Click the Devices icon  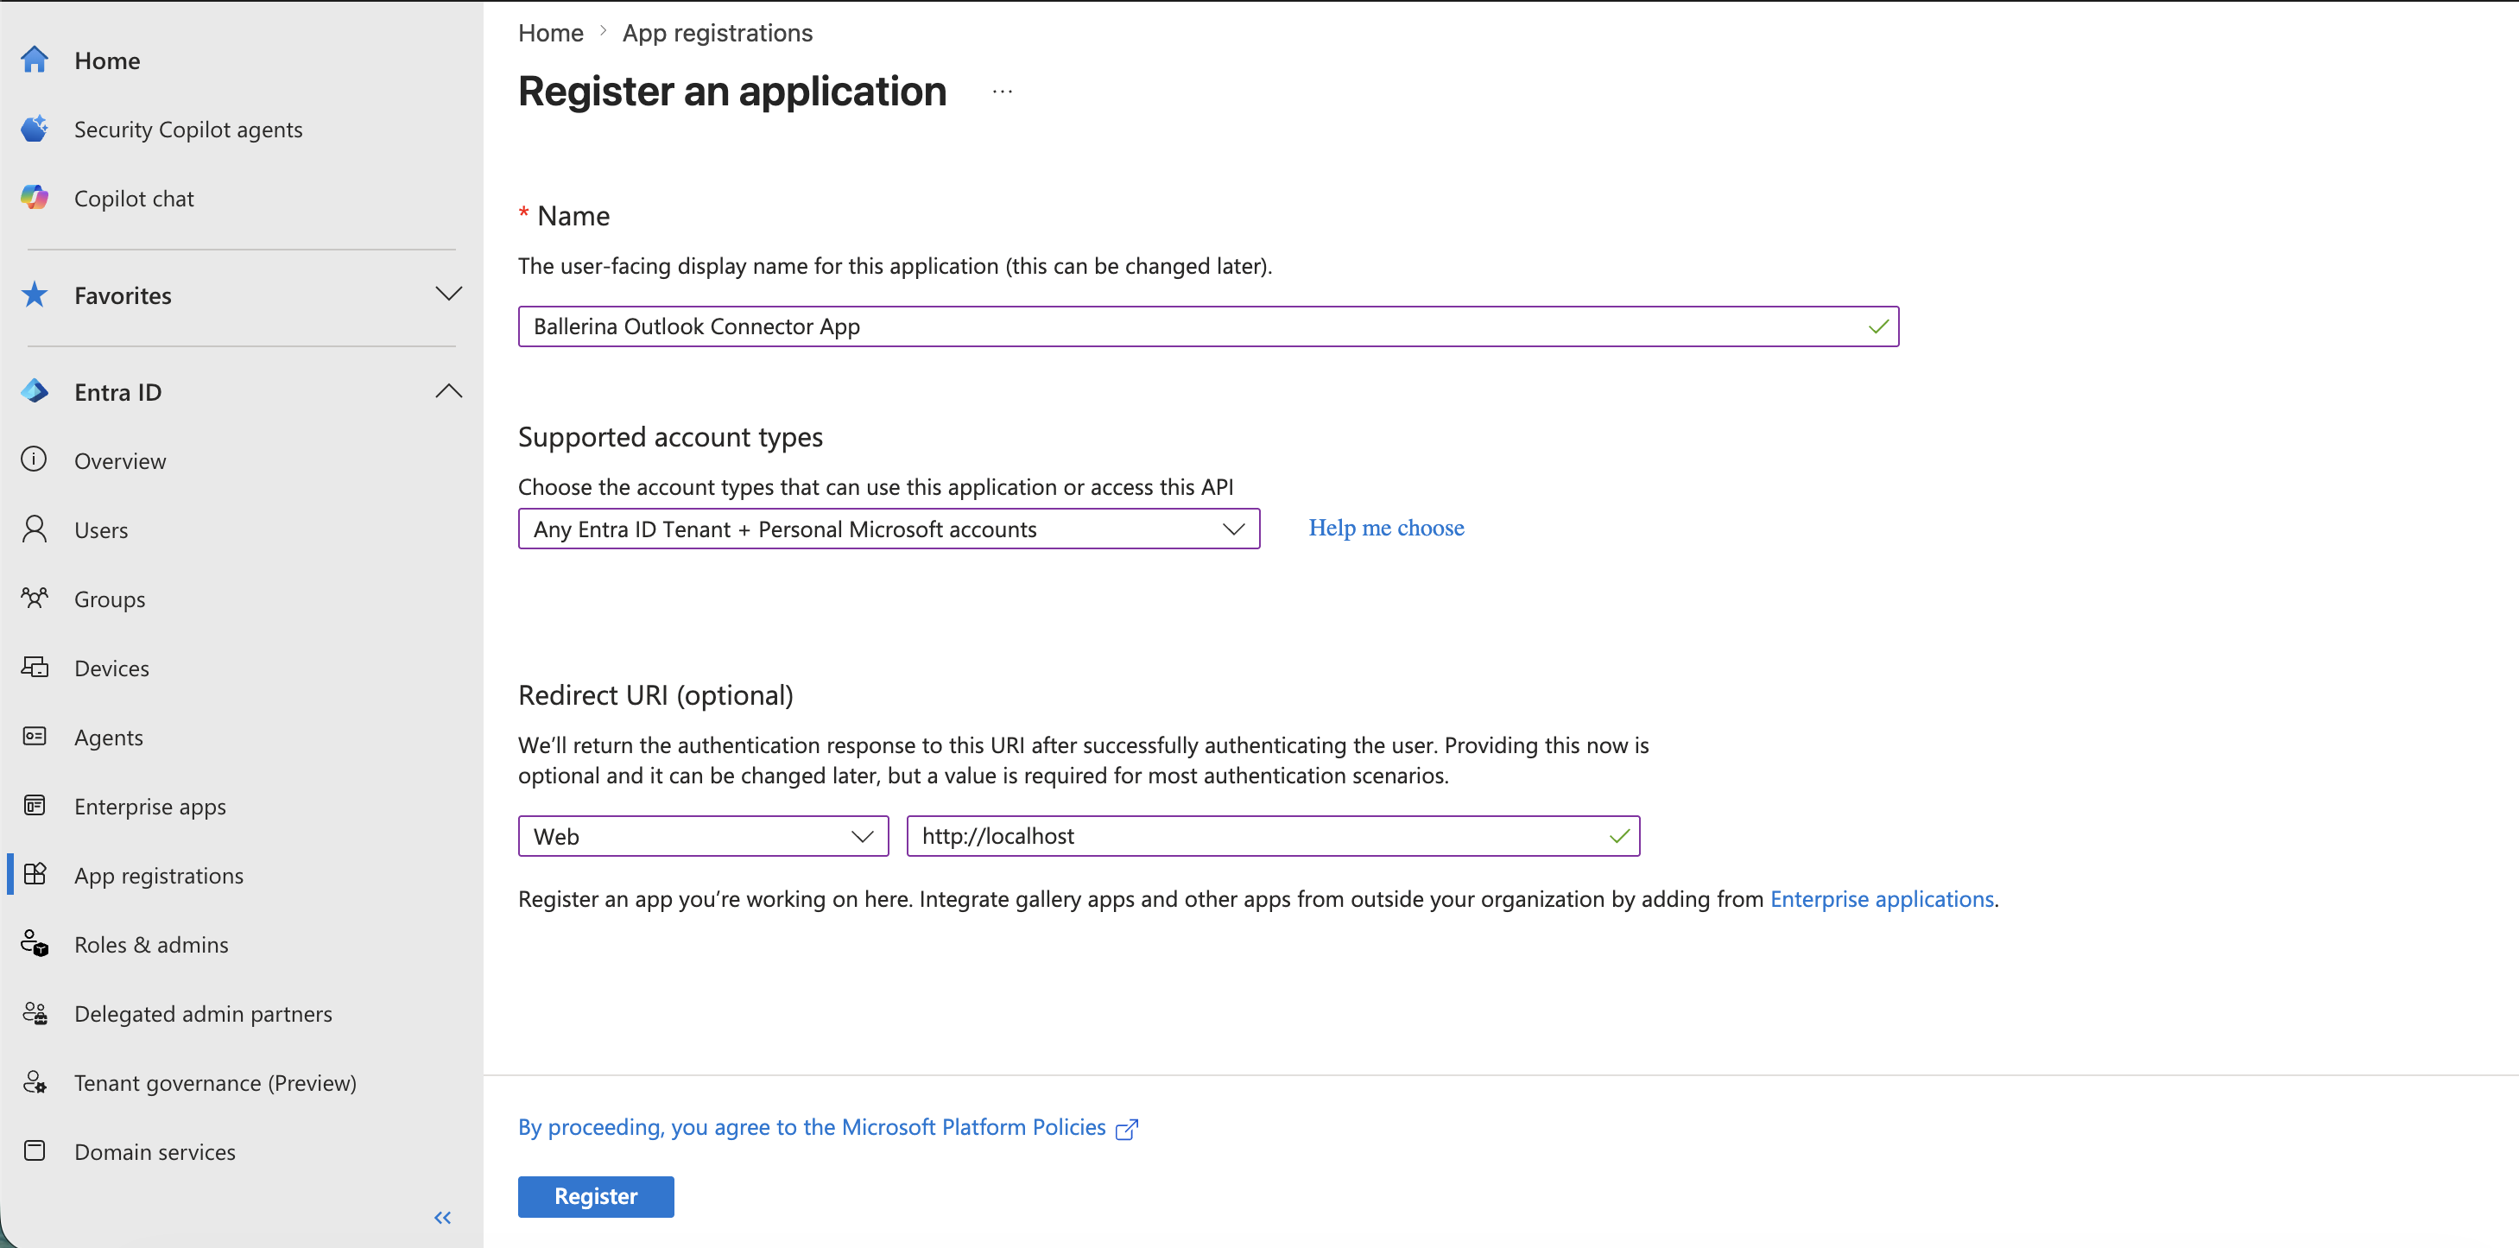click(35, 667)
